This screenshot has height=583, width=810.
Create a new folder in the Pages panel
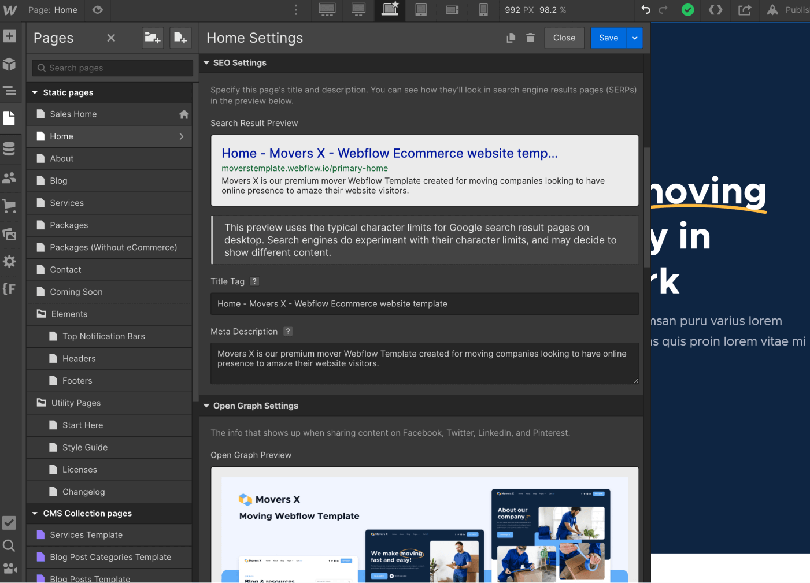152,38
